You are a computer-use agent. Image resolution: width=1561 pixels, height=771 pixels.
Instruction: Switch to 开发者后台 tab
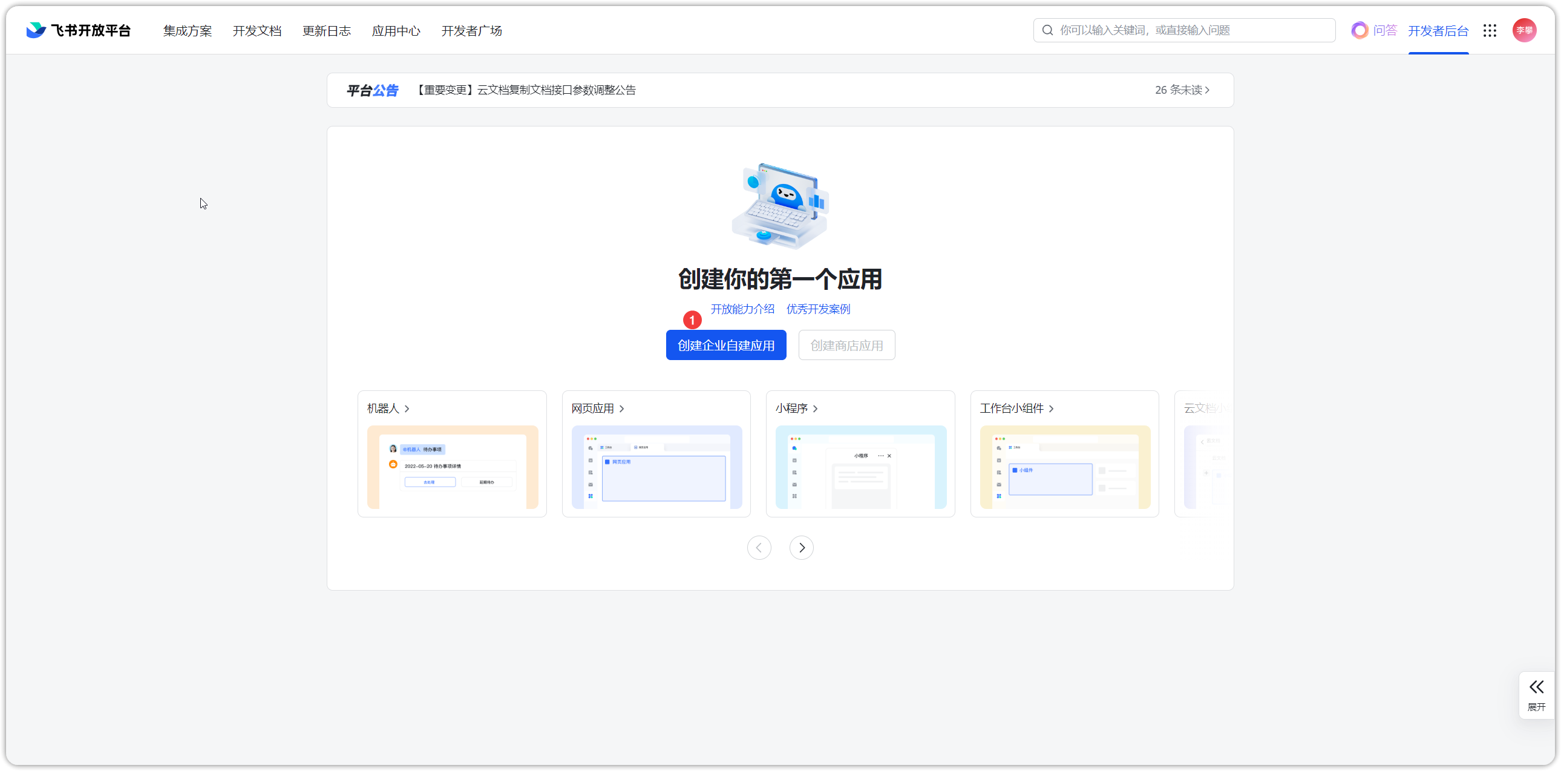point(1439,31)
